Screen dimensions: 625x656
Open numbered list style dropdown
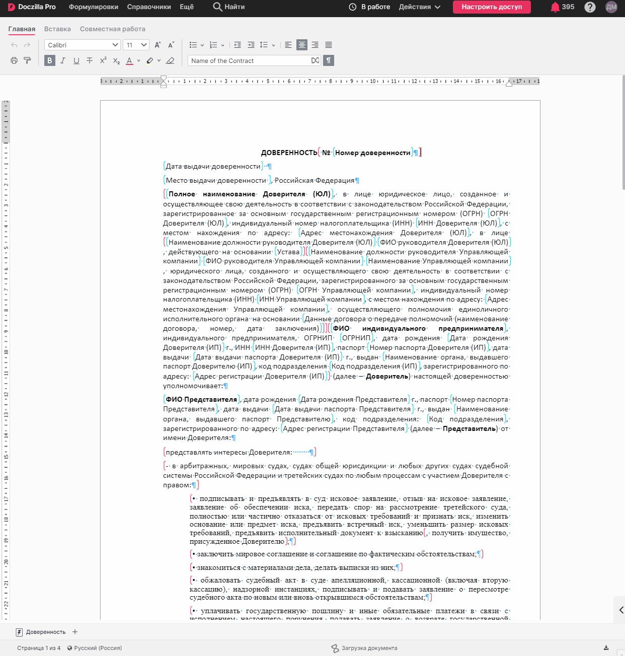pos(223,45)
